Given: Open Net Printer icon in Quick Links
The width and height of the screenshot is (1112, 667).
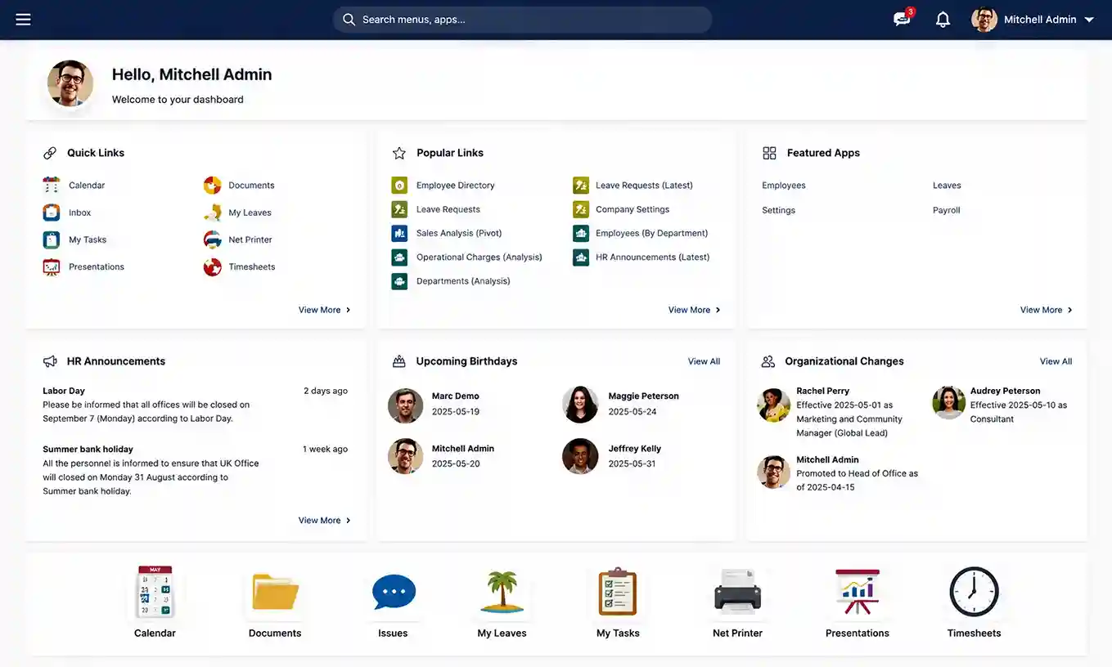Looking at the screenshot, I should [213, 239].
